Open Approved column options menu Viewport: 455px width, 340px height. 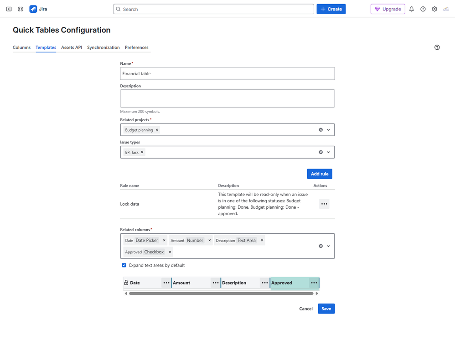[314, 283]
